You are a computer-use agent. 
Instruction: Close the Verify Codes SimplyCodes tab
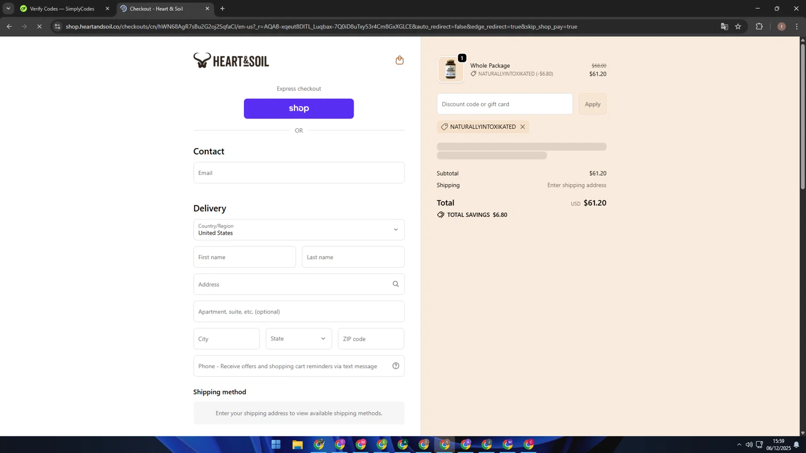pos(107,9)
